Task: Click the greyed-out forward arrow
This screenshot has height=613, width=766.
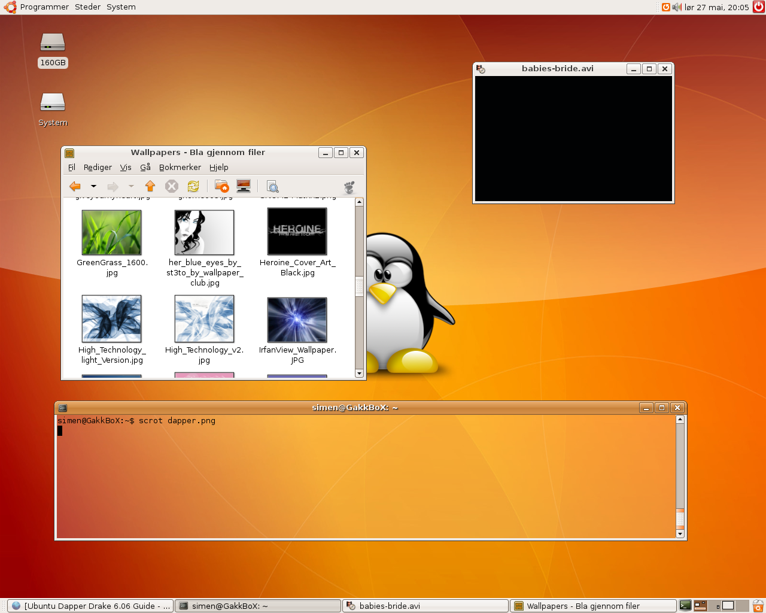Action: [x=113, y=186]
